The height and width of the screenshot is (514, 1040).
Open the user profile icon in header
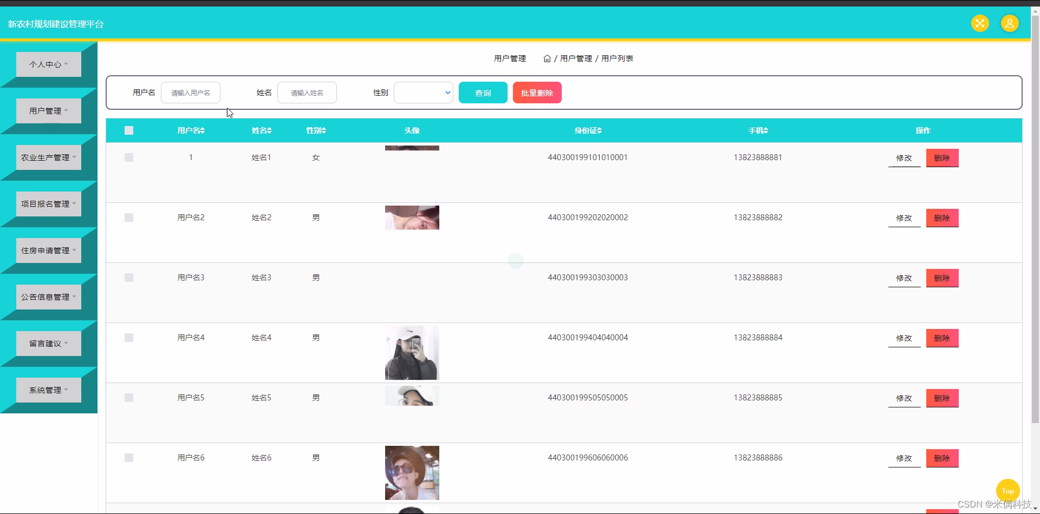tap(1010, 23)
